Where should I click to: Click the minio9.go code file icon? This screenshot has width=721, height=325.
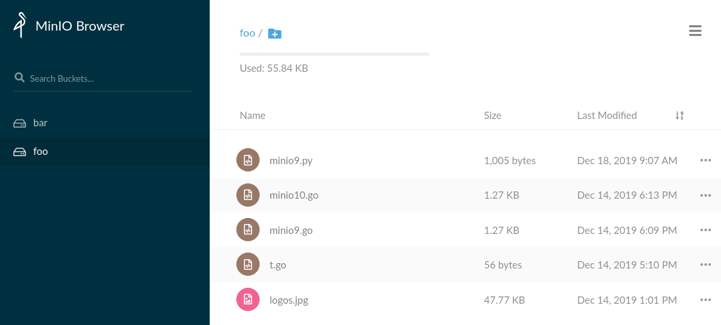pyautogui.click(x=248, y=230)
